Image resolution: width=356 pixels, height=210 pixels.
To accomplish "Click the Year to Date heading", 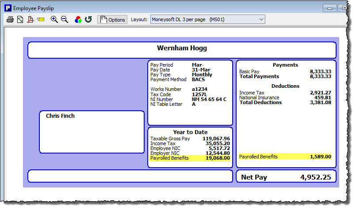I will point(190,132).
